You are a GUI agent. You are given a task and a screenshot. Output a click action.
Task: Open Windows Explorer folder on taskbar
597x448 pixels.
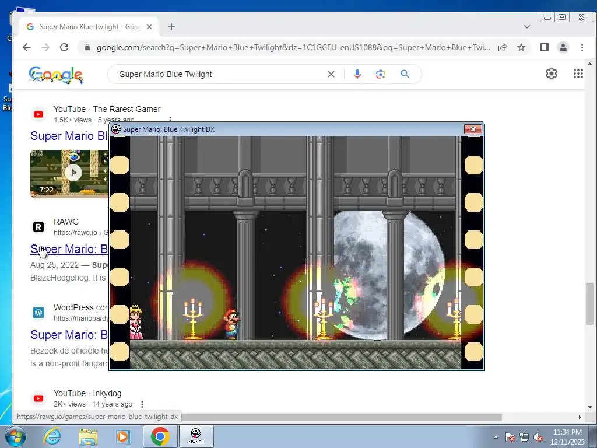[x=88, y=436]
